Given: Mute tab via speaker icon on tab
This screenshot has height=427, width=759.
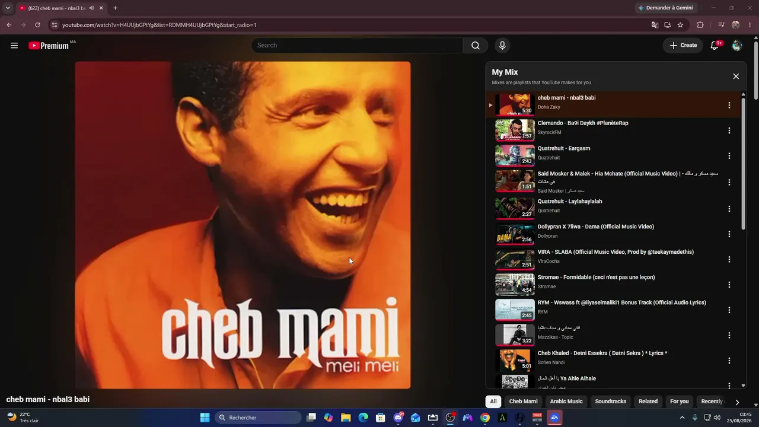Looking at the screenshot, I should point(91,8).
